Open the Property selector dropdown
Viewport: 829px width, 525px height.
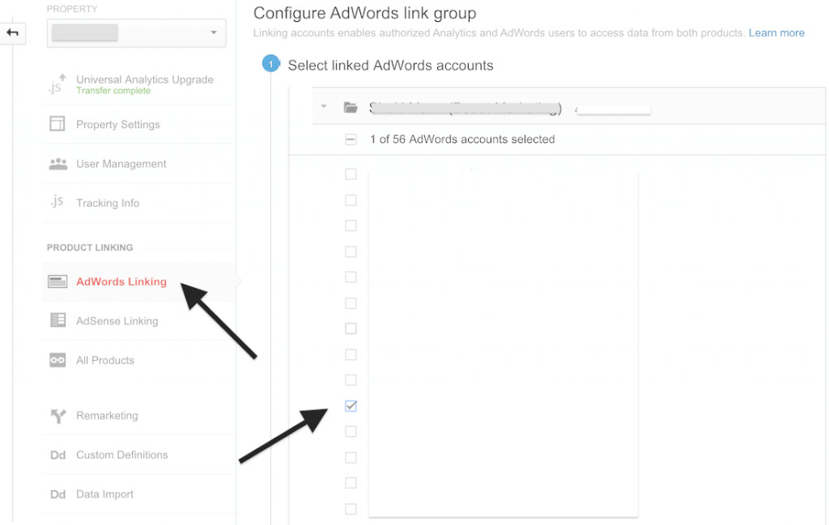[x=136, y=32]
